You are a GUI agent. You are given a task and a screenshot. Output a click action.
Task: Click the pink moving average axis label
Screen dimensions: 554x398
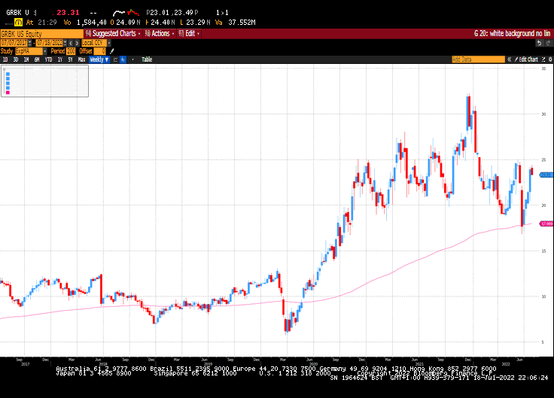point(546,223)
